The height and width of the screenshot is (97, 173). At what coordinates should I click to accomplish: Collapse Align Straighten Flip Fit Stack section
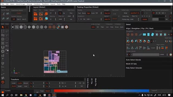(x=140, y=29)
